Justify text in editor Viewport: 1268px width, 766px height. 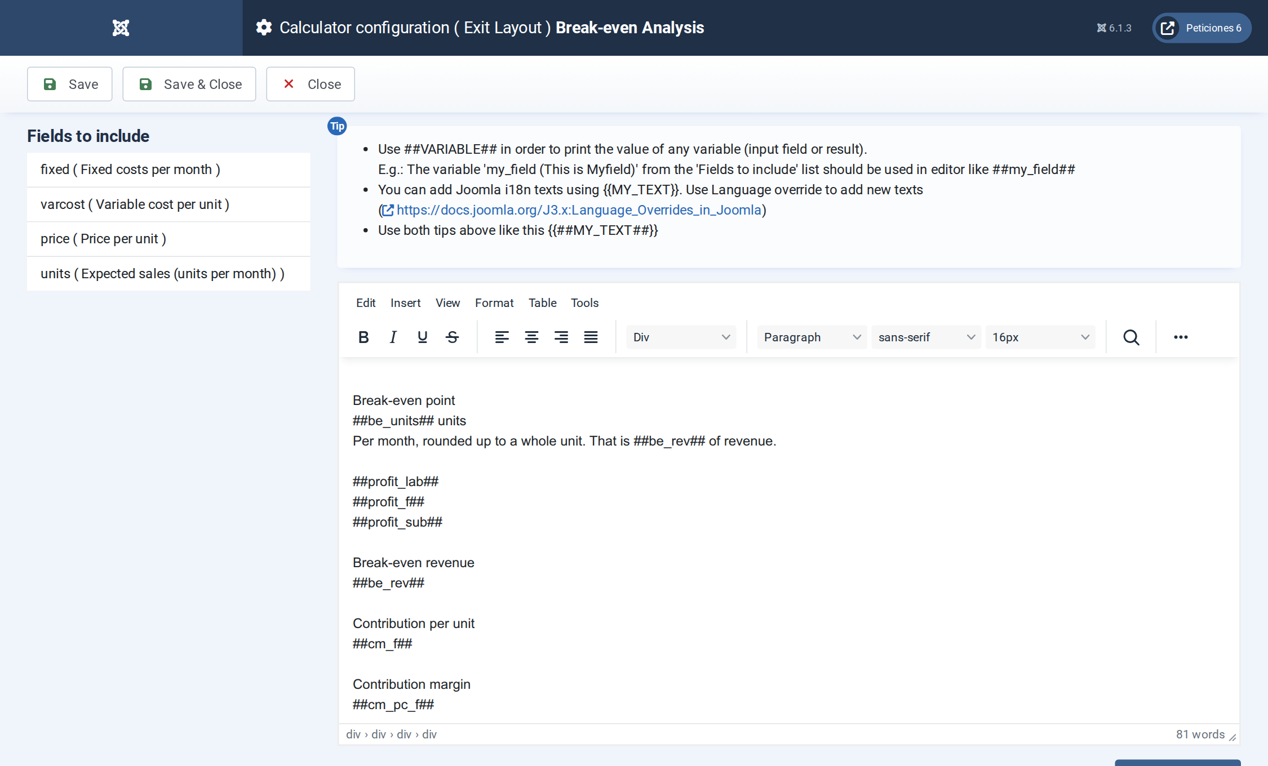pos(591,337)
